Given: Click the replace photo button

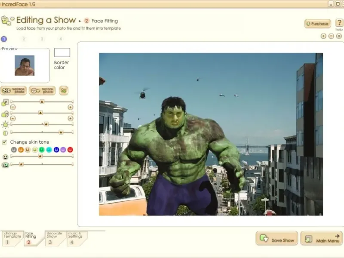Looking at the screenshot, I should pyautogui.click(x=13, y=90).
